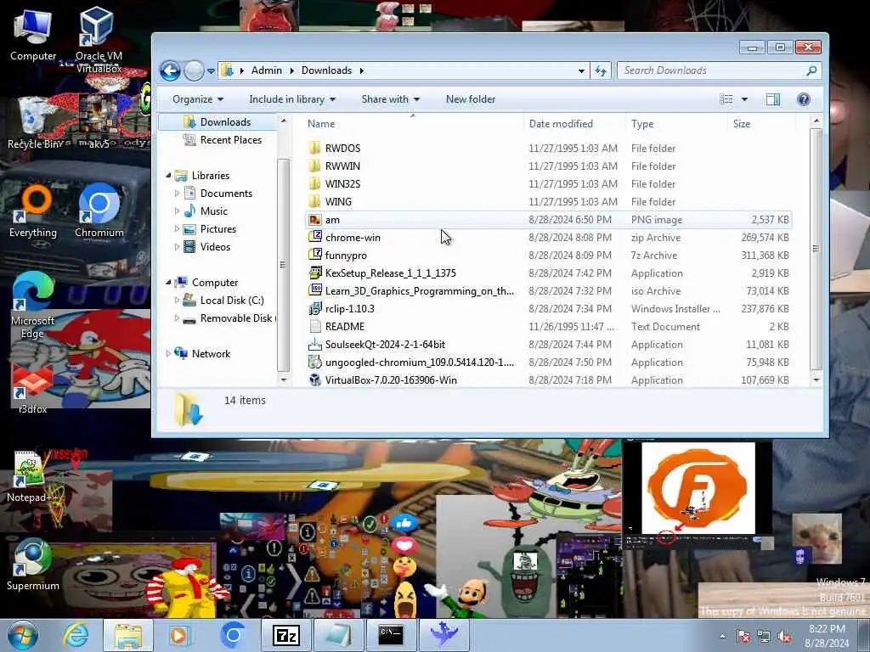Select the ungoogled-chromium application icon
The height and width of the screenshot is (652, 870).
point(314,362)
